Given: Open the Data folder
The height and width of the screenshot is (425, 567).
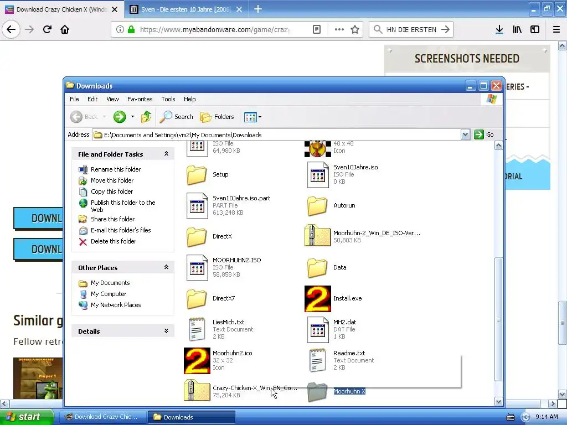Looking at the screenshot, I should 317,268.
